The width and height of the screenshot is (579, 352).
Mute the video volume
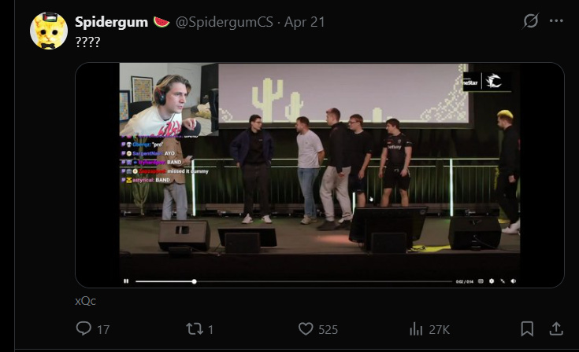(513, 281)
